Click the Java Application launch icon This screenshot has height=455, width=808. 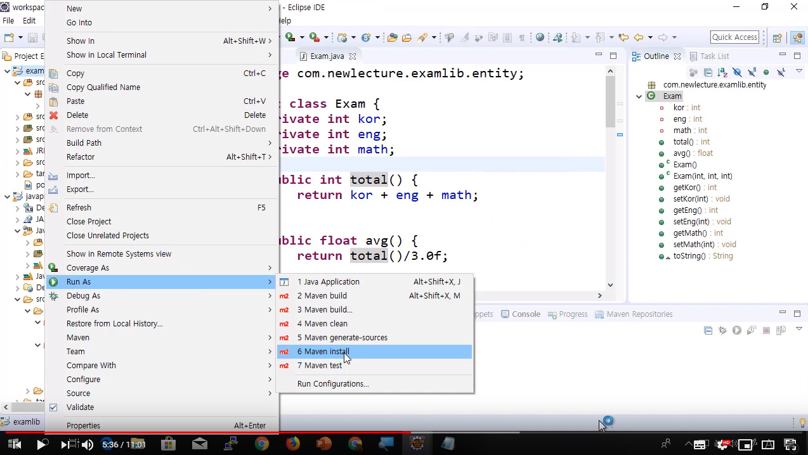(x=284, y=282)
